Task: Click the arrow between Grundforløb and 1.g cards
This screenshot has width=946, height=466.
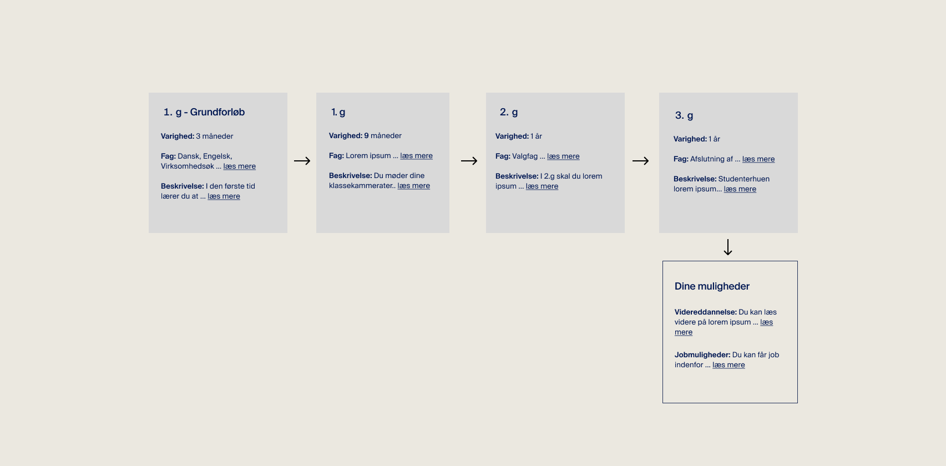Action: click(302, 161)
